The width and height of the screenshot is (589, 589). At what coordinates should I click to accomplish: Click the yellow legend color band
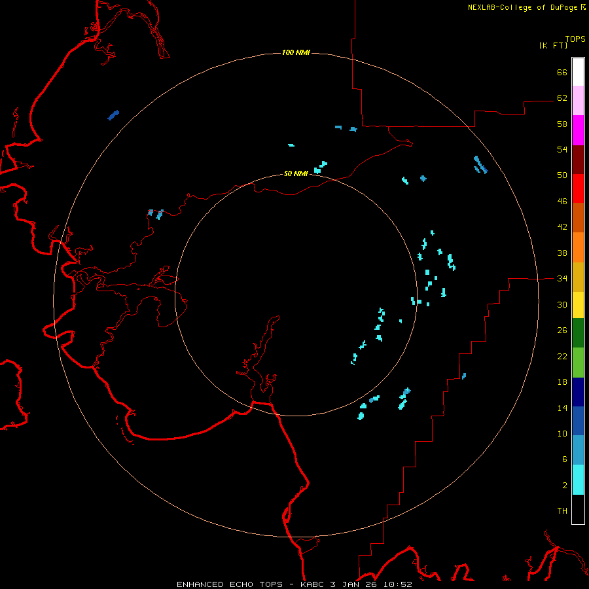click(x=578, y=305)
